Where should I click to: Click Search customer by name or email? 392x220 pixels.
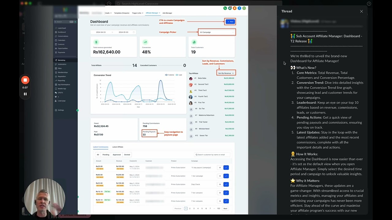pos(212,155)
